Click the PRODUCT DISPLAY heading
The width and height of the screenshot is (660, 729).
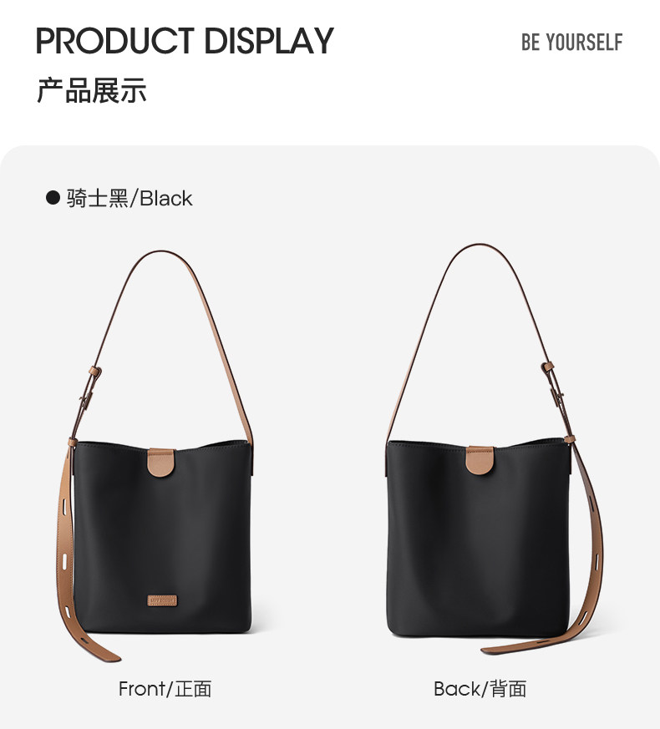click(x=185, y=41)
